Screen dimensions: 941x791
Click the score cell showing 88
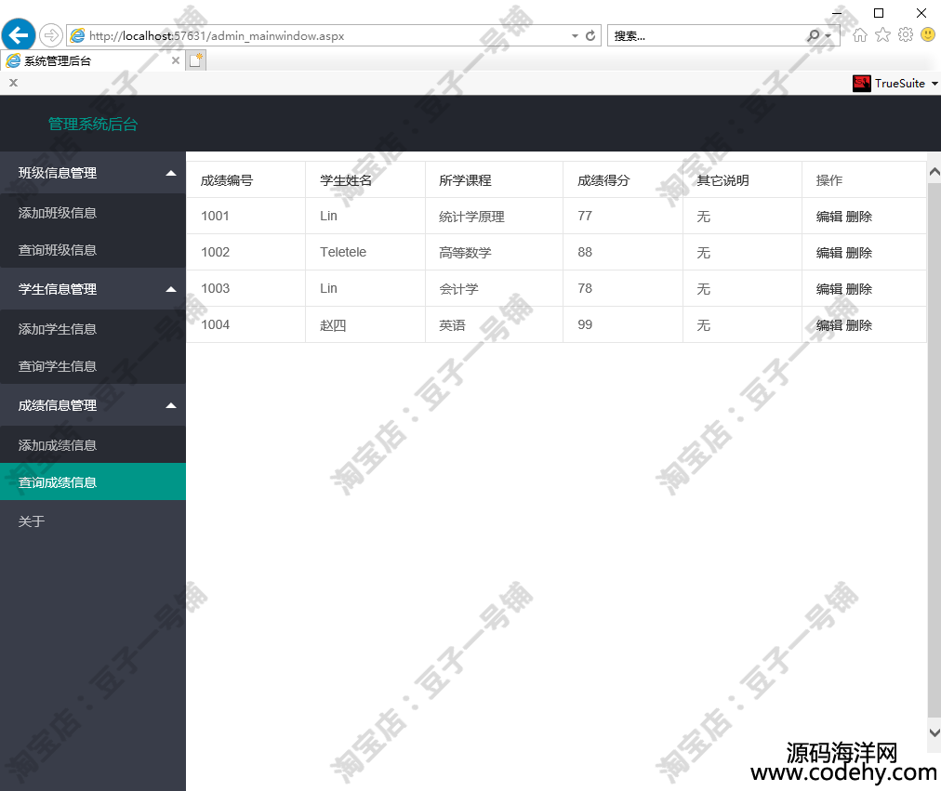click(623, 252)
